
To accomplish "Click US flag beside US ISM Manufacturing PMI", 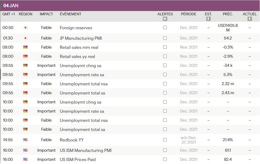I will pyautogui.click(x=25, y=150).
